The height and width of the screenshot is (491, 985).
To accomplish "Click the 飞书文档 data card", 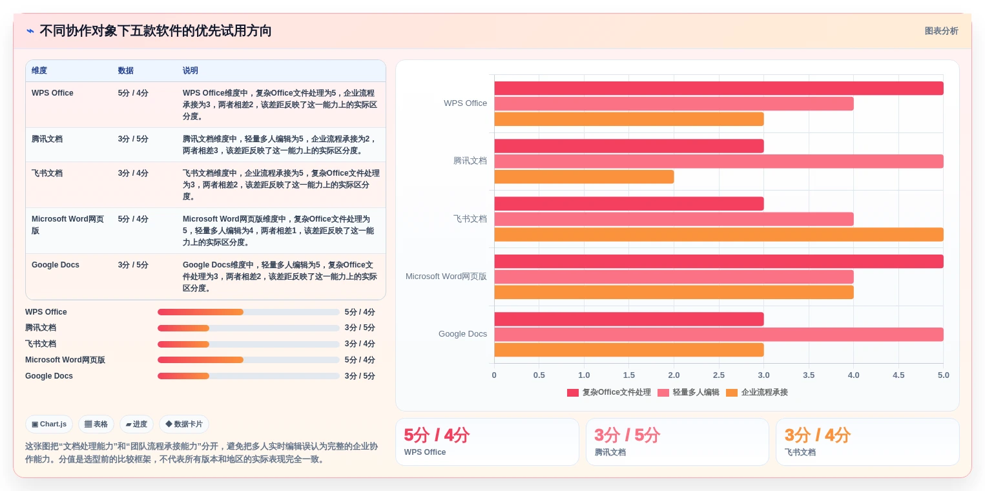I will tap(867, 442).
